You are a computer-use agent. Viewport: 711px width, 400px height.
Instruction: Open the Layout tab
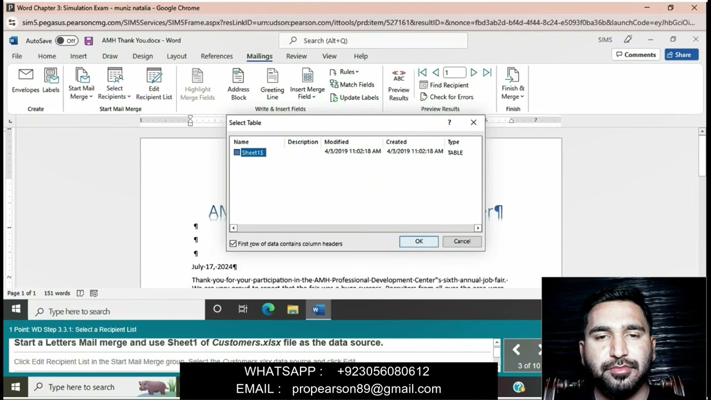(177, 56)
